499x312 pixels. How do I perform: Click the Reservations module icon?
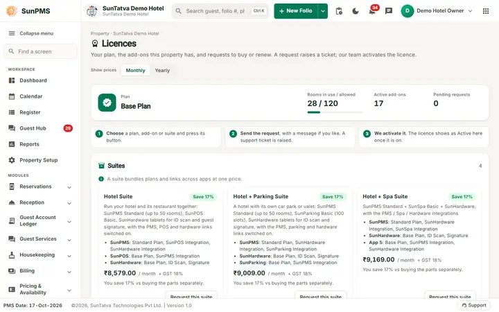point(12,187)
